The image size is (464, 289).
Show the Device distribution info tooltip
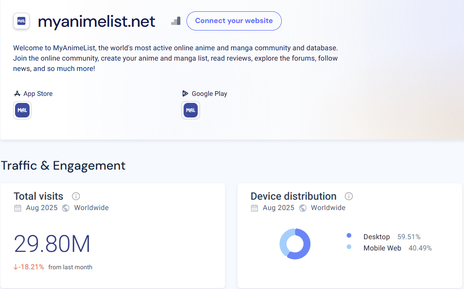(349, 196)
